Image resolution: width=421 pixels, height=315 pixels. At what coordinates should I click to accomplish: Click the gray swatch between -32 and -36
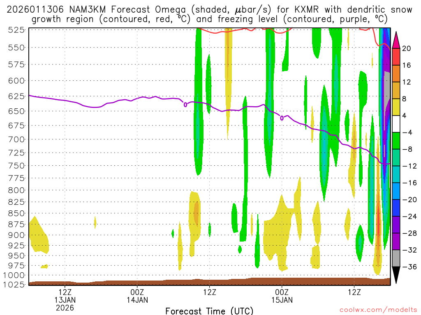[x=396, y=258]
